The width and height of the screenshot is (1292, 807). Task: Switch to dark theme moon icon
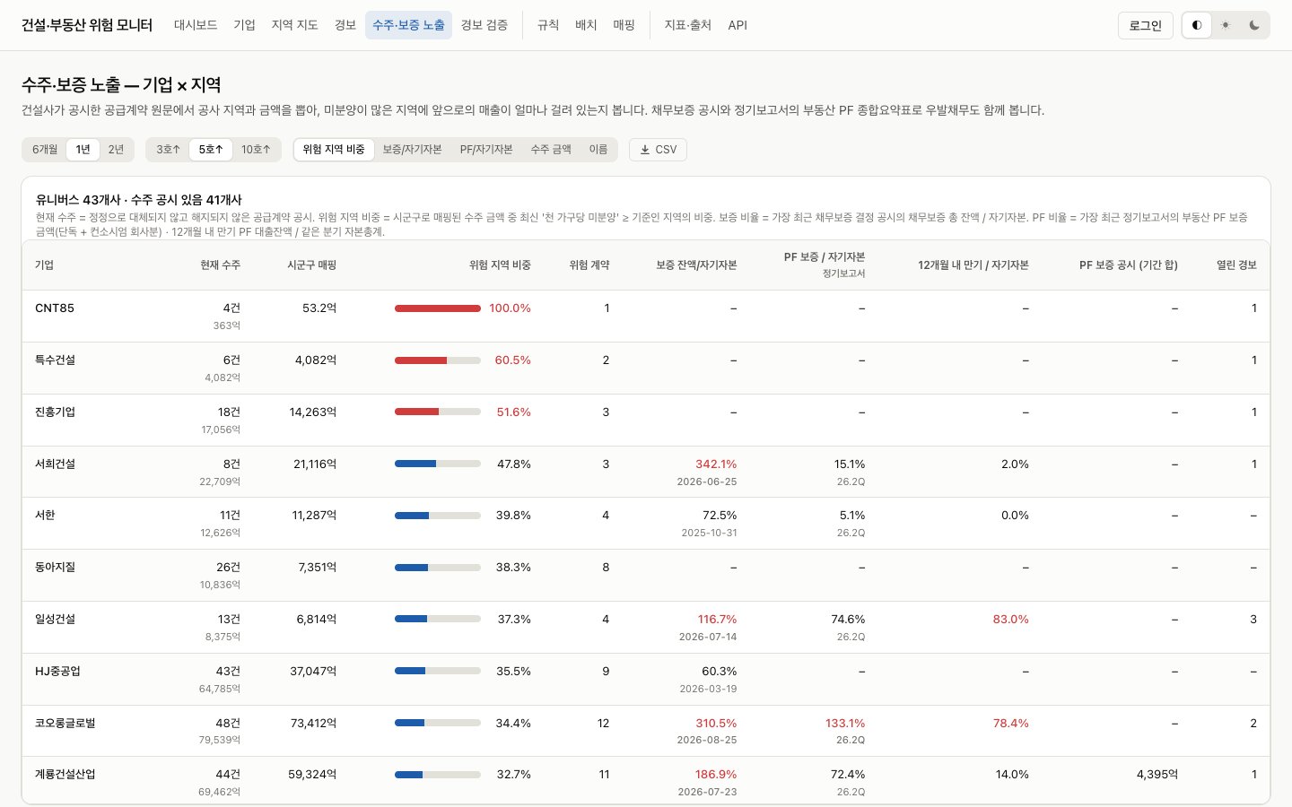click(x=1254, y=25)
